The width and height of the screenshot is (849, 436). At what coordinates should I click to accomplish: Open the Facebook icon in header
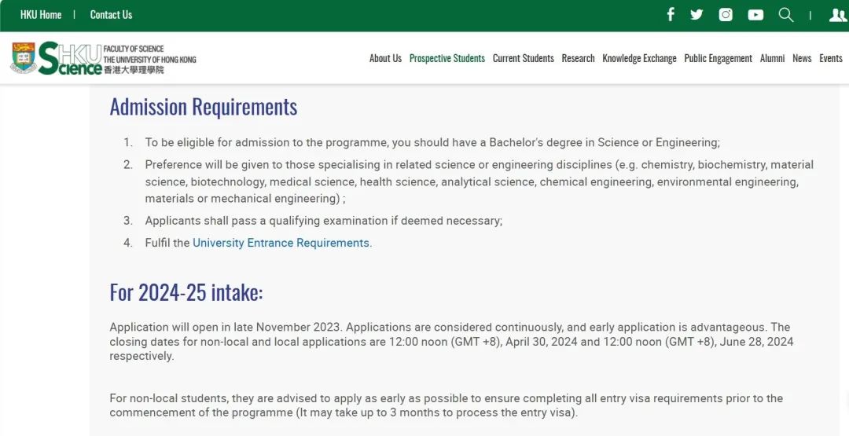tap(671, 15)
